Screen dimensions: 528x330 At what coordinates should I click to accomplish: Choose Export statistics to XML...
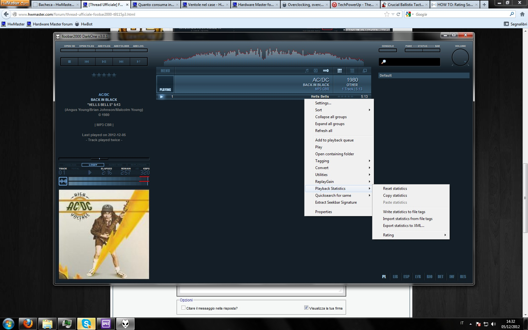(411, 226)
